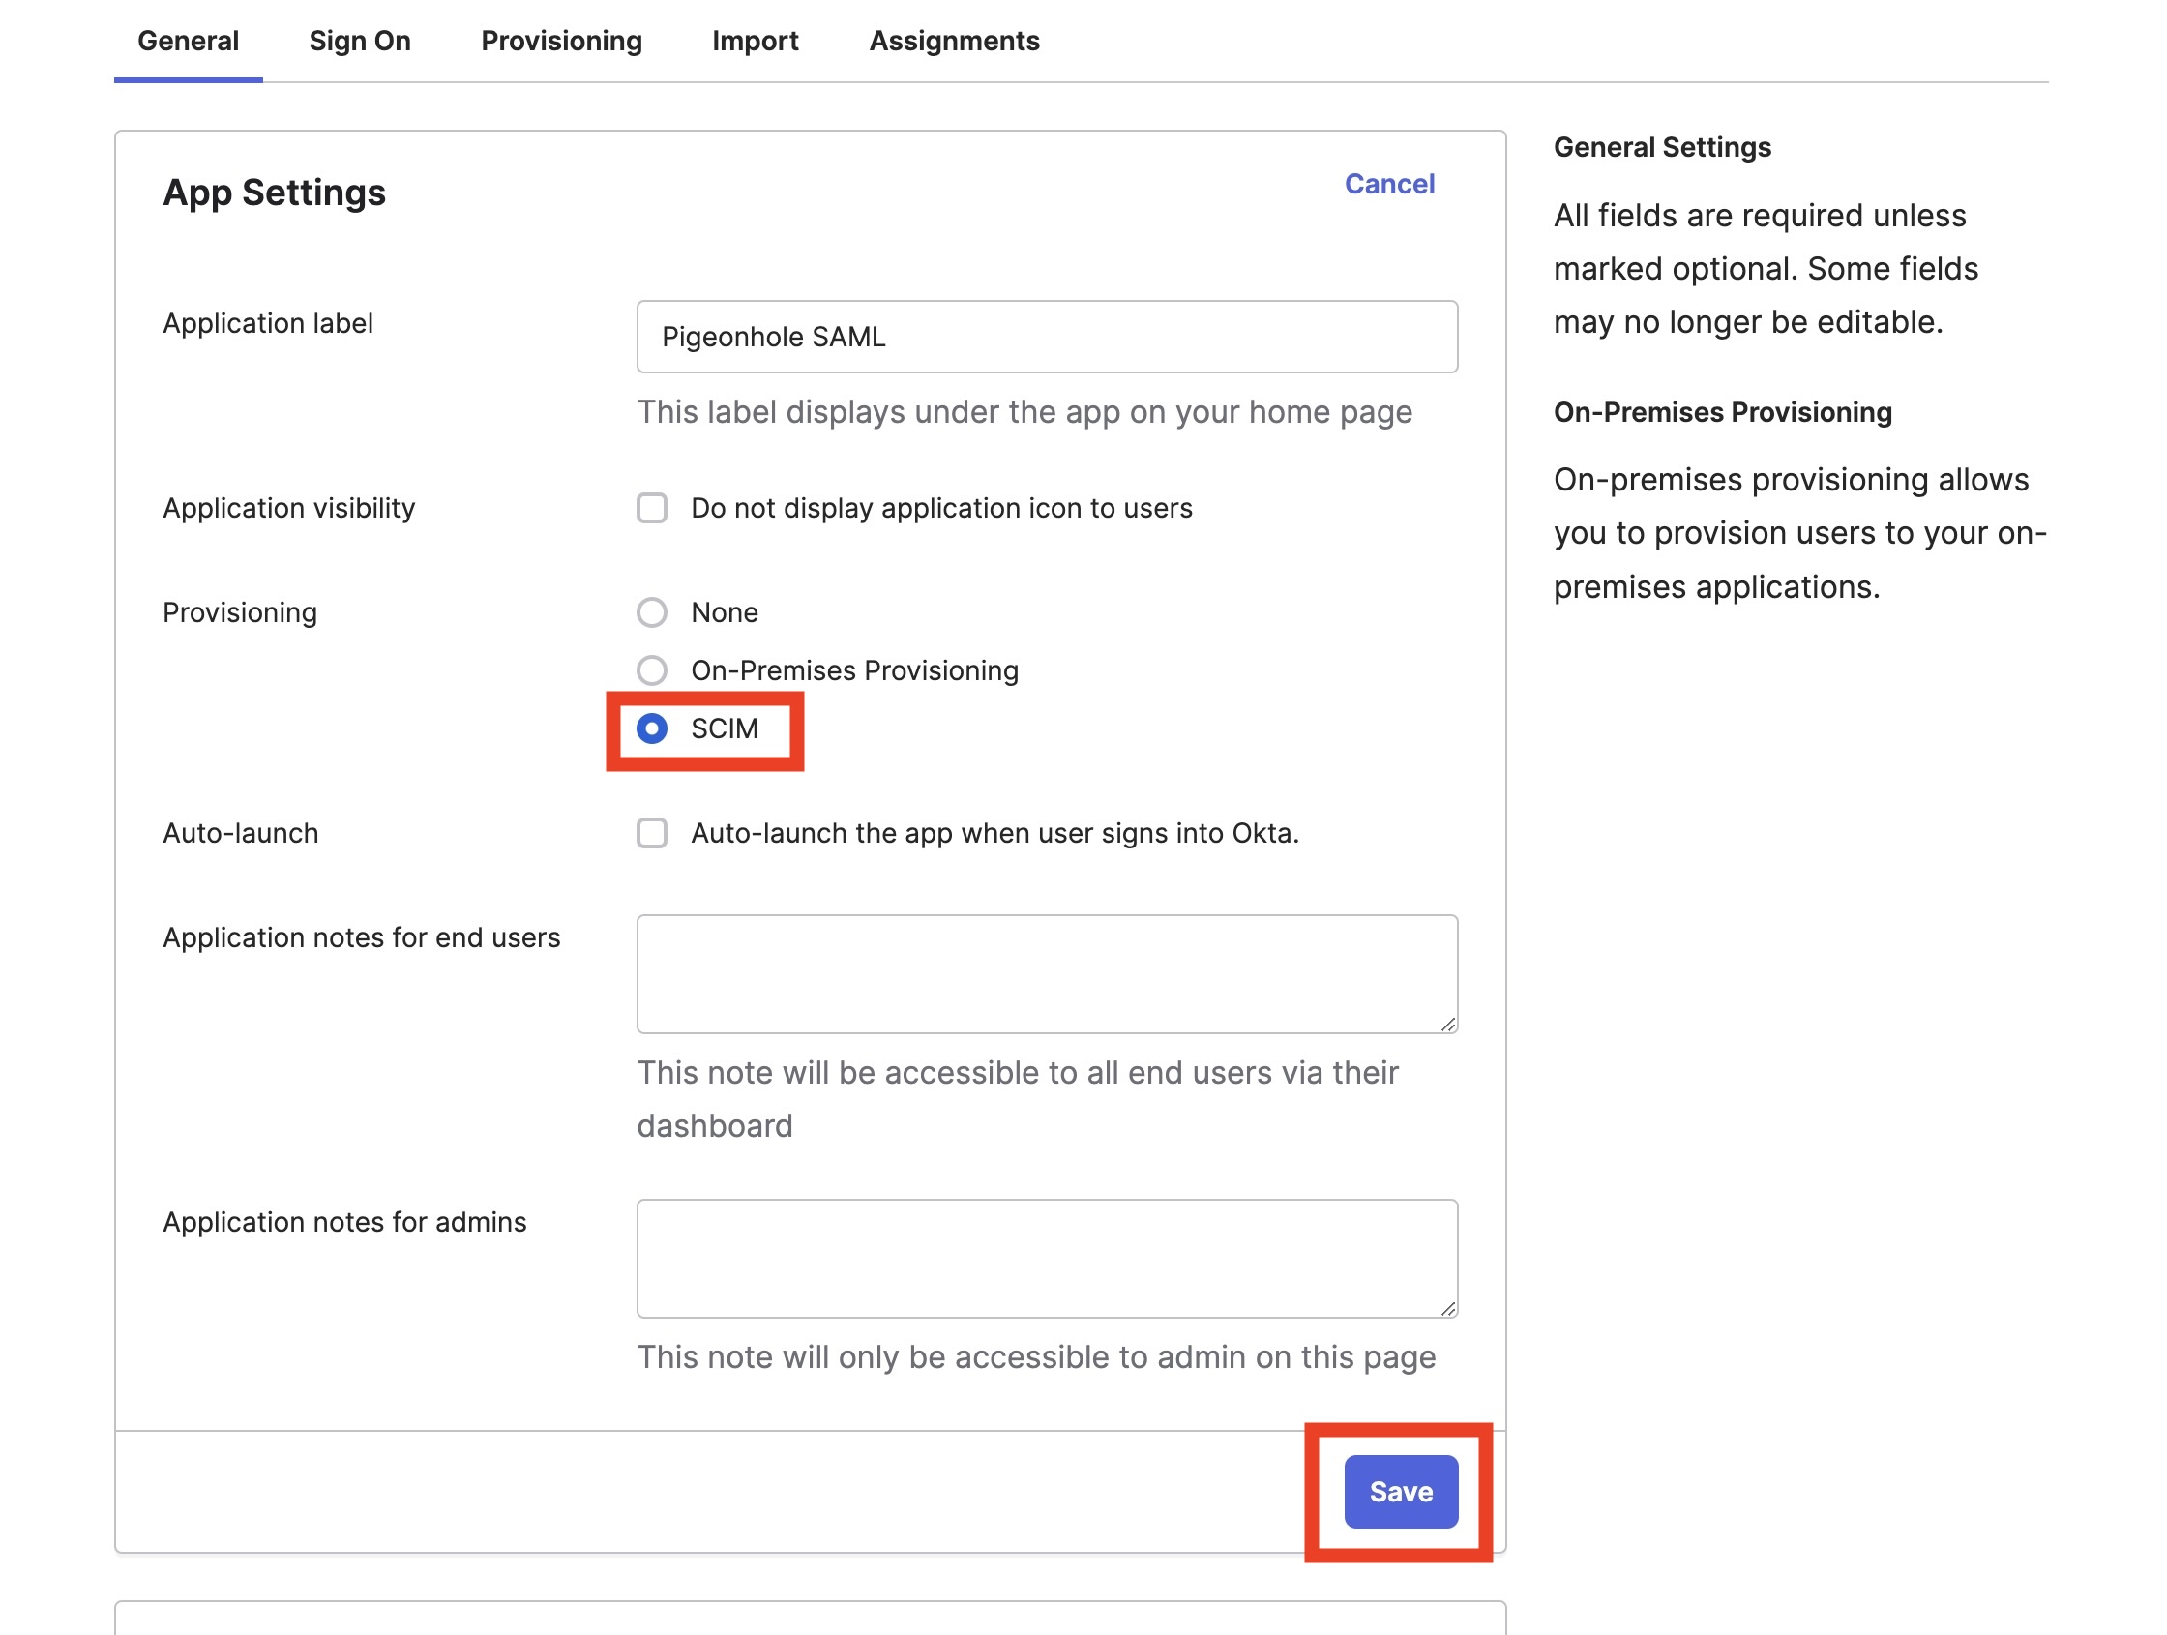The image size is (2167, 1635).
Task: Click the end users notes text area
Action: [x=1048, y=975]
